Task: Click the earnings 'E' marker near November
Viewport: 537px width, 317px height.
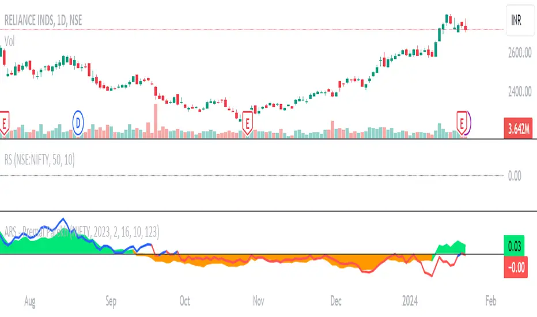Action: (x=248, y=122)
